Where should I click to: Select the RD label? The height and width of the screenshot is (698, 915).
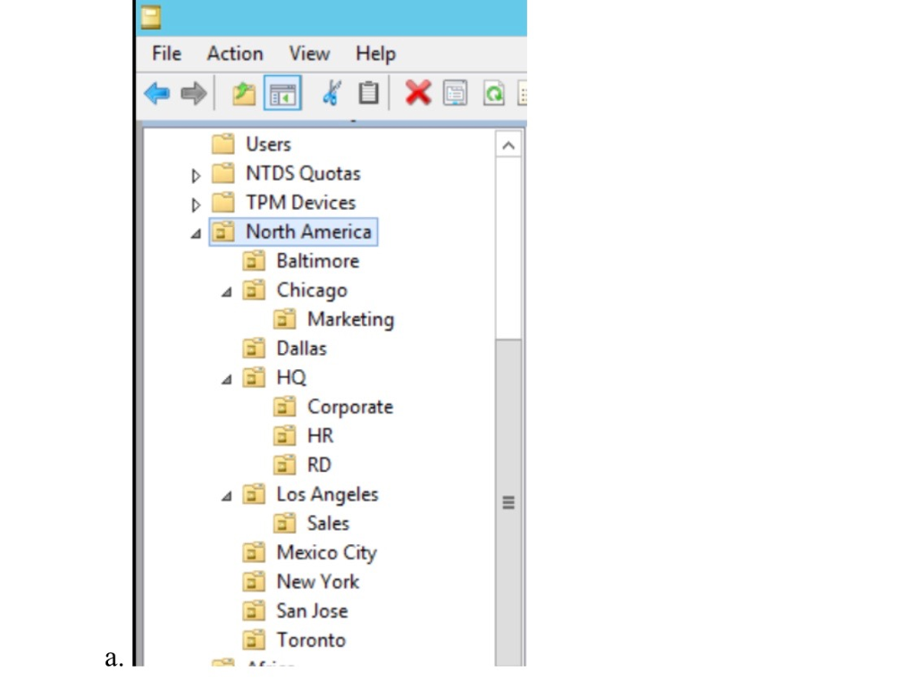tap(319, 465)
